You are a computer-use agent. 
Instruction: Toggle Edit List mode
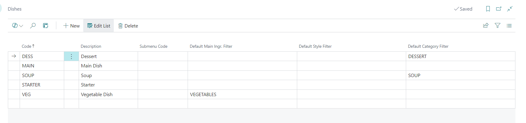pyautogui.click(x=99, y=26)
